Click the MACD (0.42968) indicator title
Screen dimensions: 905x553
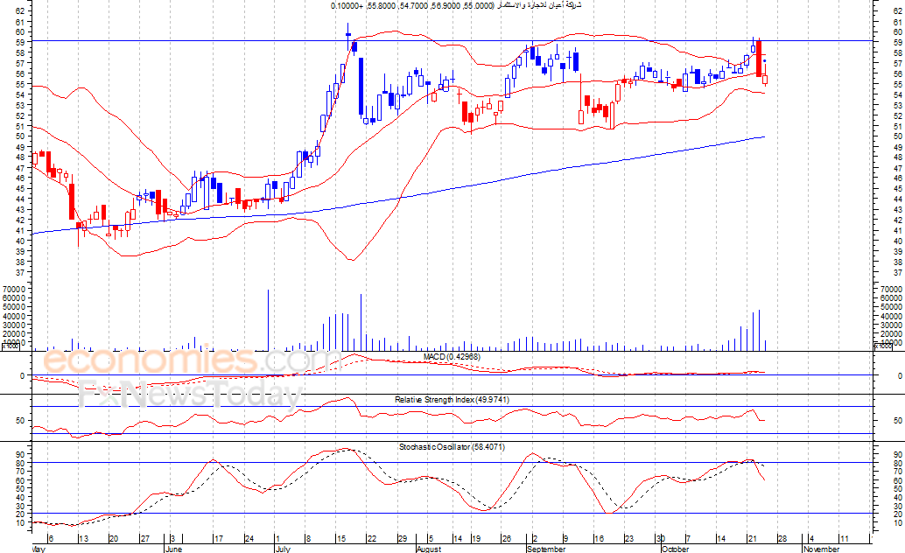click(452, 357)
